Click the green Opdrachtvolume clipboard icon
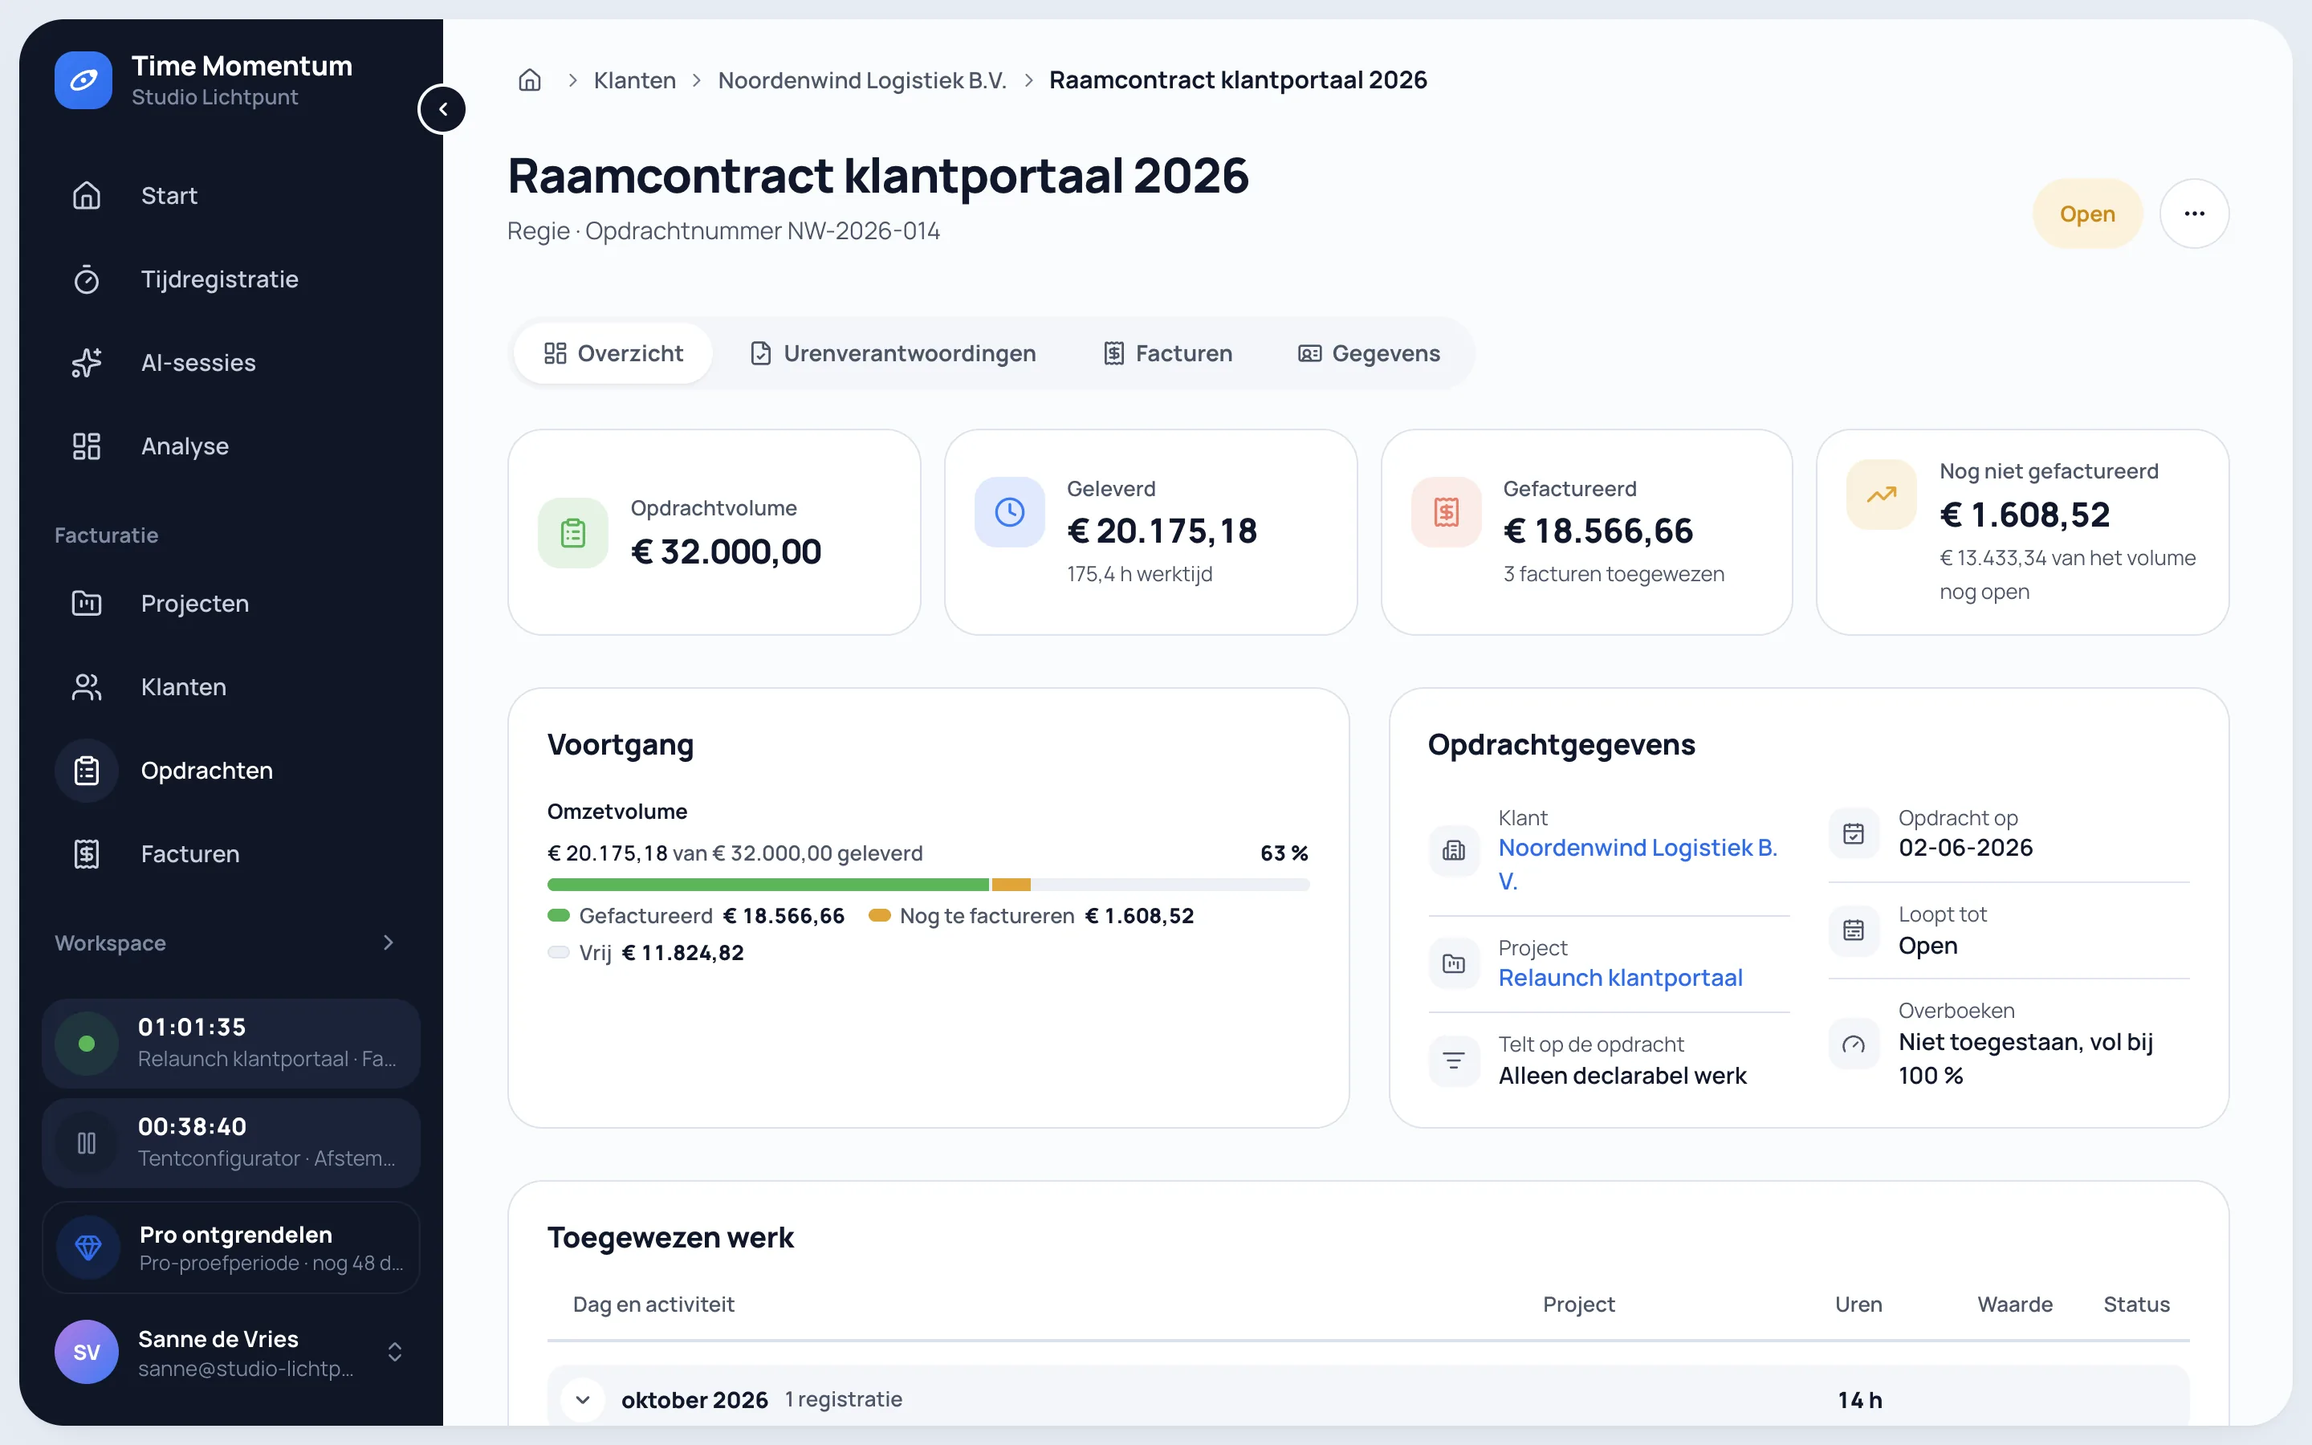The image size is (2312, 1445). point(573,532)
